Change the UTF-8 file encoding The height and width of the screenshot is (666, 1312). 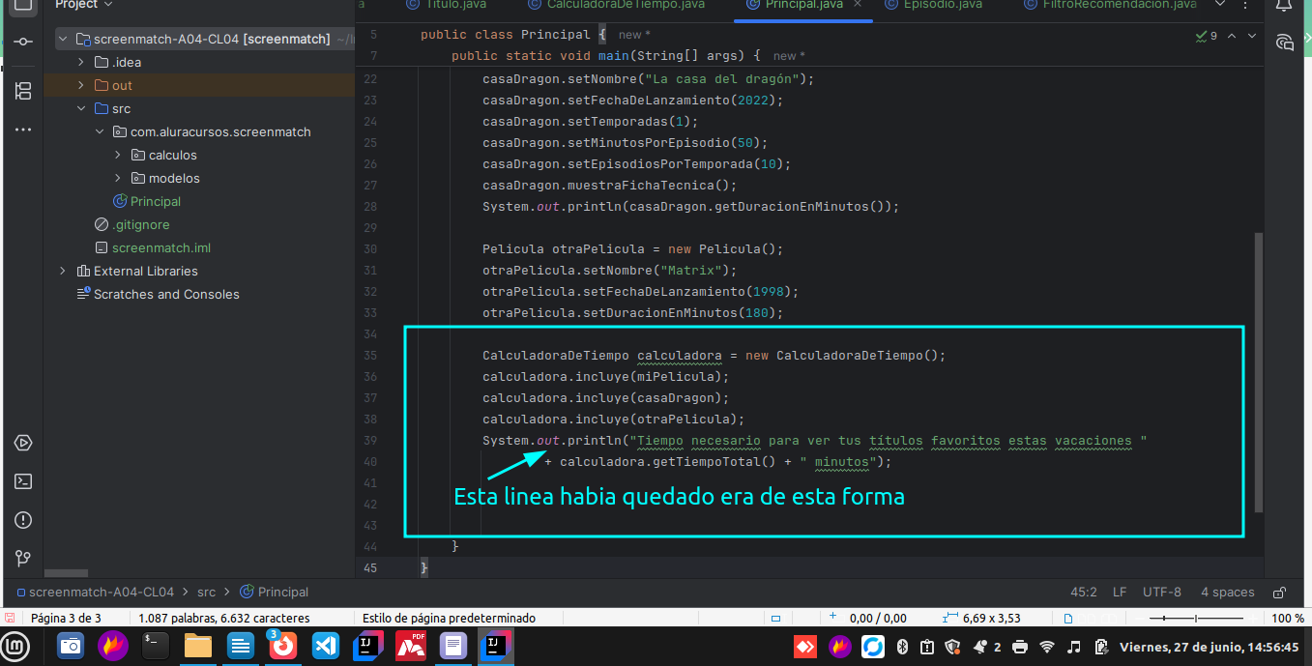(1161, 592)
